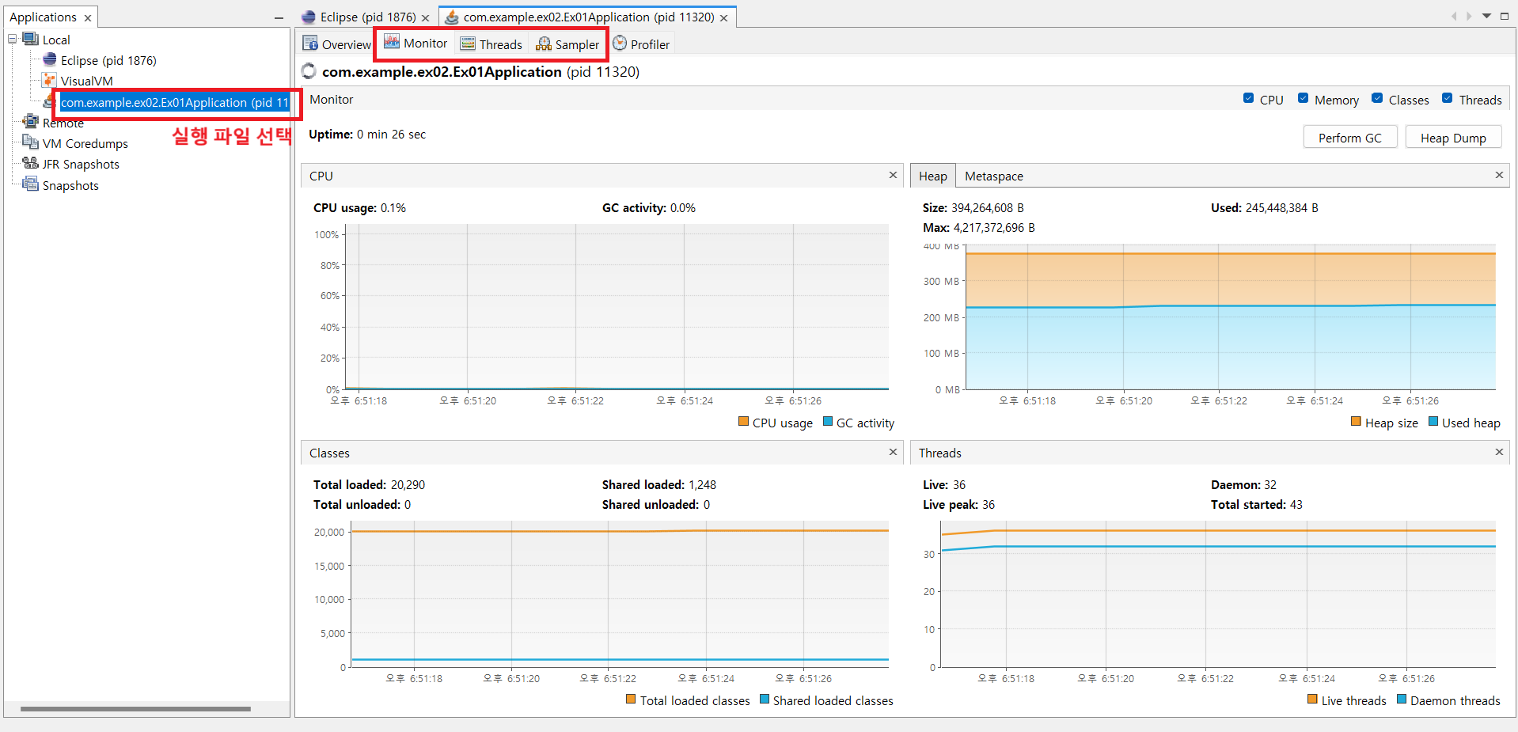Screen dimensions: 1518x732
Task: Click the Total loaded classes legend swatch
Action: click(x=631, y=700)
